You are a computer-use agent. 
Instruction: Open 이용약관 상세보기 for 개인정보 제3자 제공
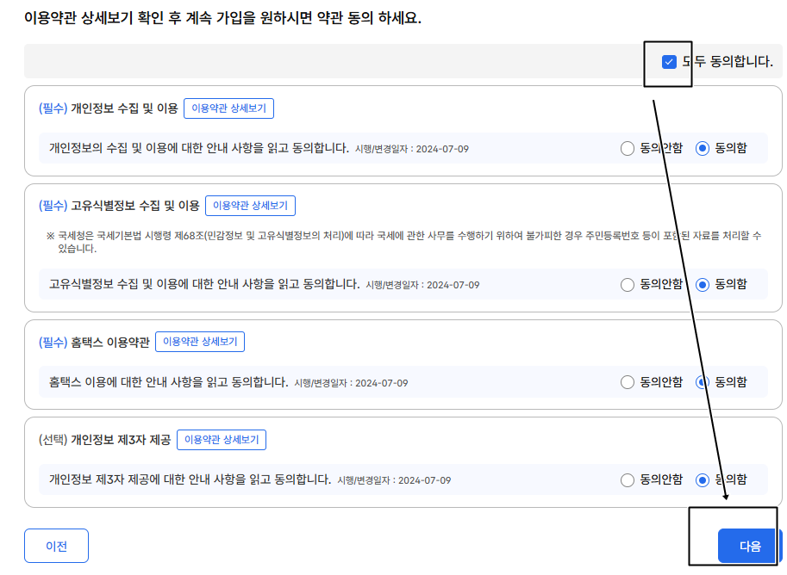[222, 439]
